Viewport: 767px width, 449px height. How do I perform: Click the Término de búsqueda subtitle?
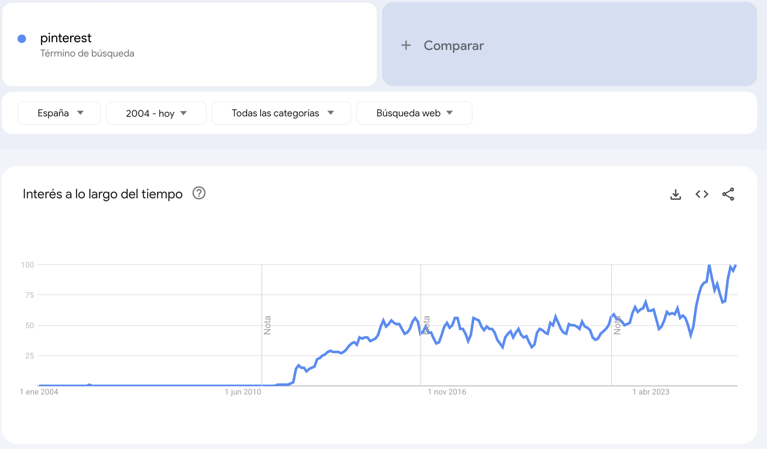pyautogui.click(x=87, y=54)
